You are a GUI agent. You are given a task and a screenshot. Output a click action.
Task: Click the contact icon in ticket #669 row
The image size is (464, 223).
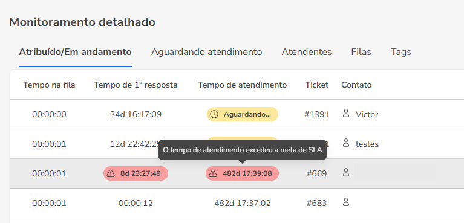pos(345,173)
